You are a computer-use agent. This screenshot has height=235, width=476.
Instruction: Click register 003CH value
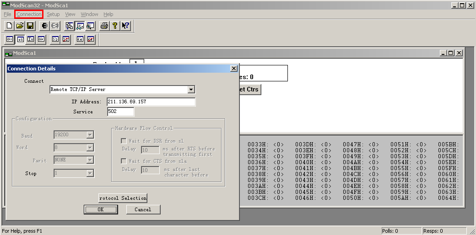pos(278,198)
